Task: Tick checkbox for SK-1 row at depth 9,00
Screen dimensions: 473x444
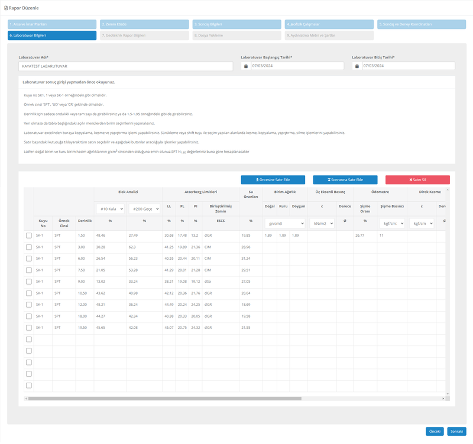Action: (29, 282)
